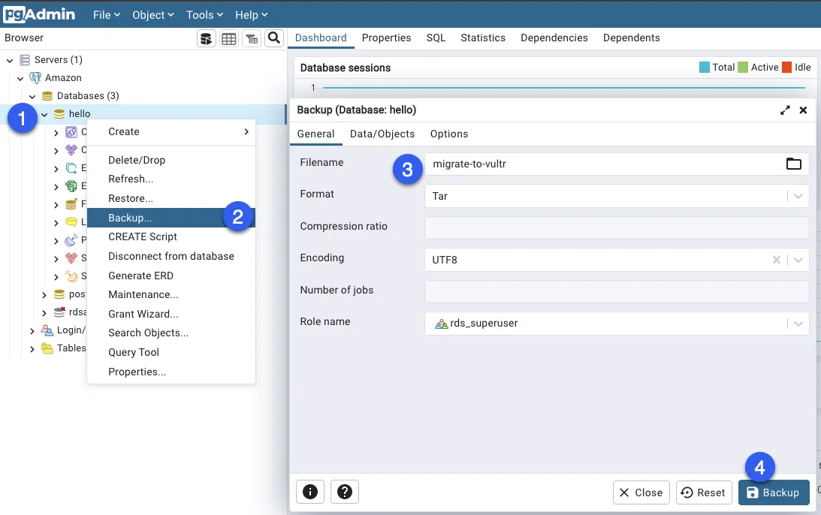Open the Help menu
Screen dimensions: 821x515
pos(252,15)
